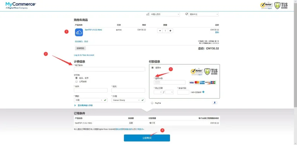Click the VISA card logo
Image resolution: width=297 pixels, height=145 pixels.
pos(191,83)
